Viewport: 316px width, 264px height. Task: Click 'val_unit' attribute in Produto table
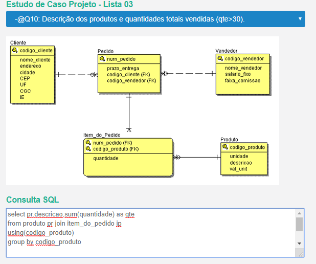coord(238,169)
